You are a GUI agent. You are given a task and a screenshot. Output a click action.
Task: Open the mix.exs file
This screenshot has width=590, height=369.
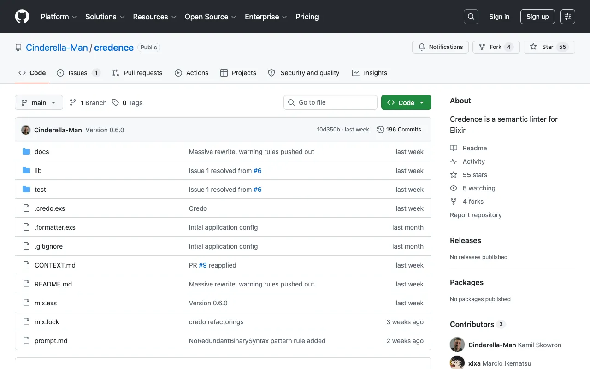46,303
